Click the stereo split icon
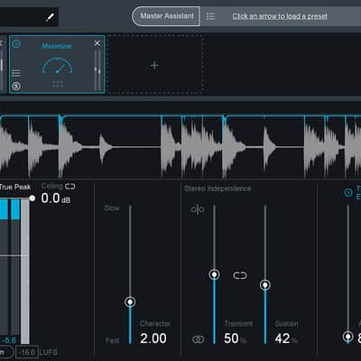 pyautogui.click(x=198, y=209)
